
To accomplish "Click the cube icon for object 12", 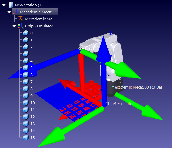I will pos(25,117).
